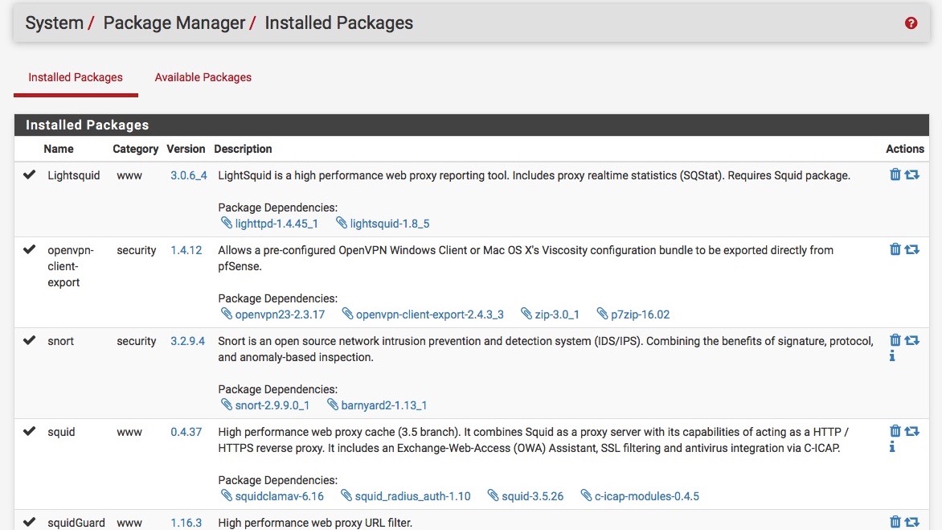Open the red help icon
The height and width of the screenshot is (530, 942).
[x=911, y=23]
